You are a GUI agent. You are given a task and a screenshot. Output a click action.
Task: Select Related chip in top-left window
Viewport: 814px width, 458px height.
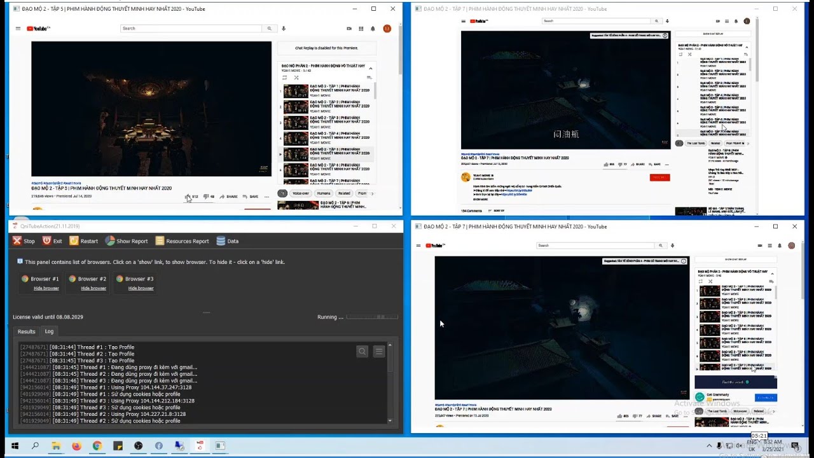pos(344,193)
